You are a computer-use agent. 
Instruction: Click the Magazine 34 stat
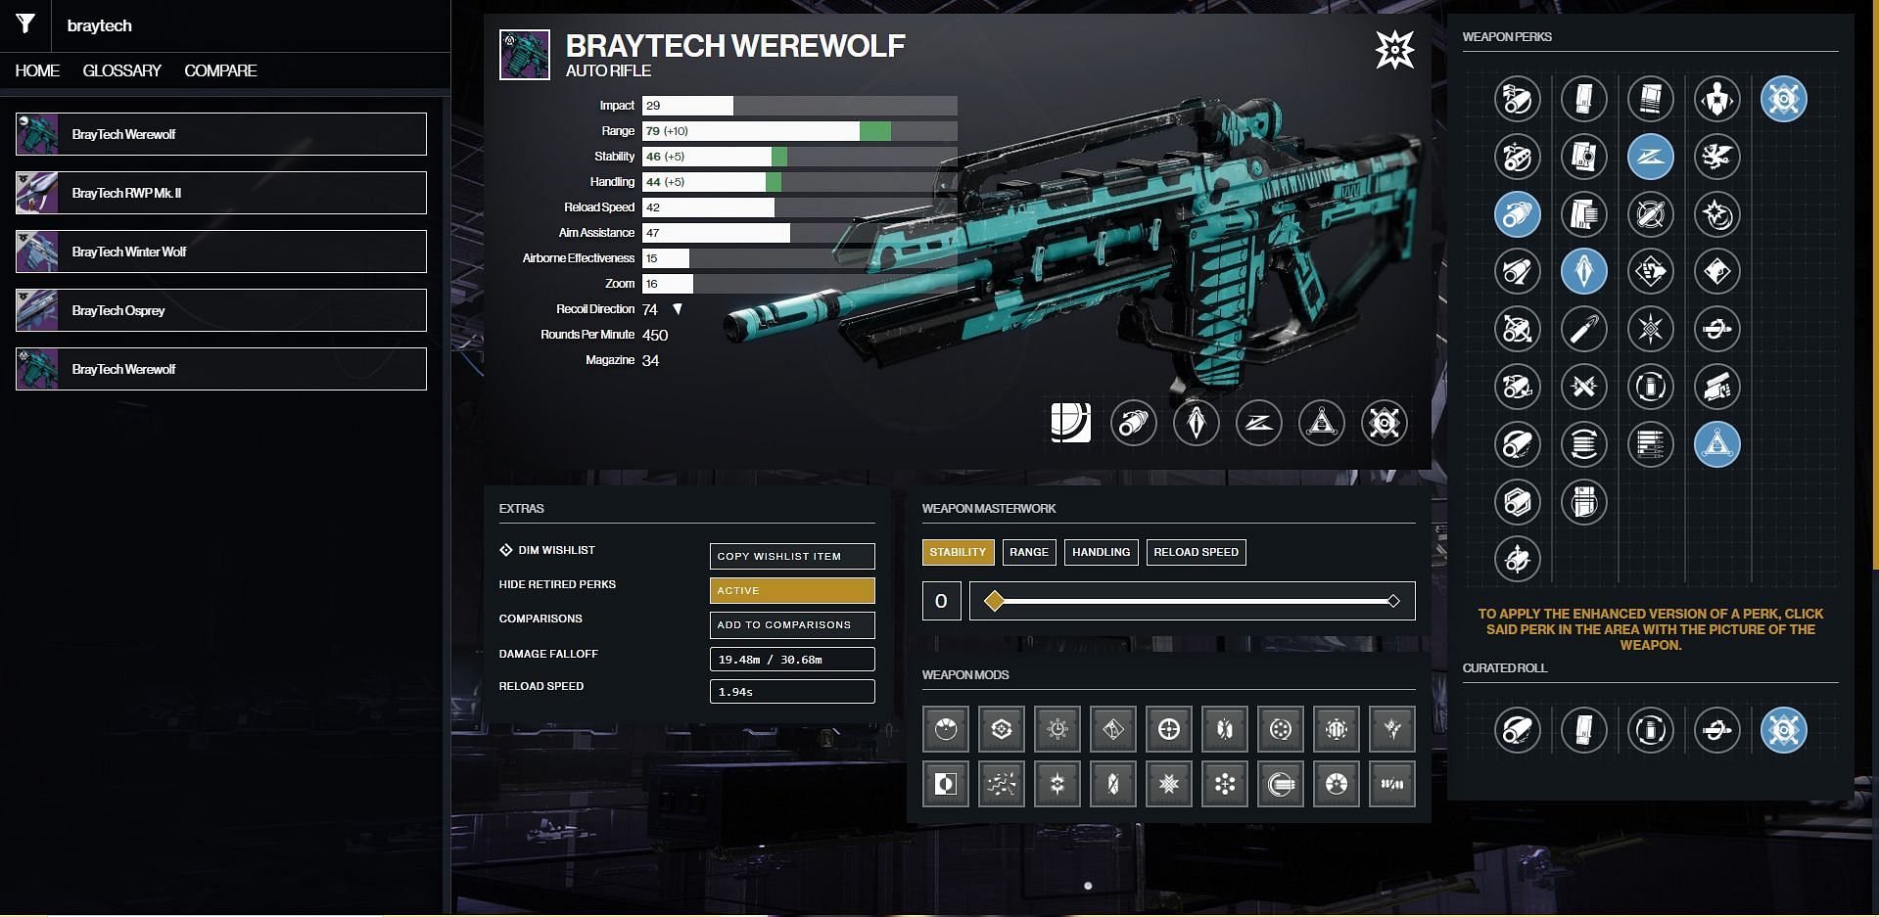click(623, 360)
